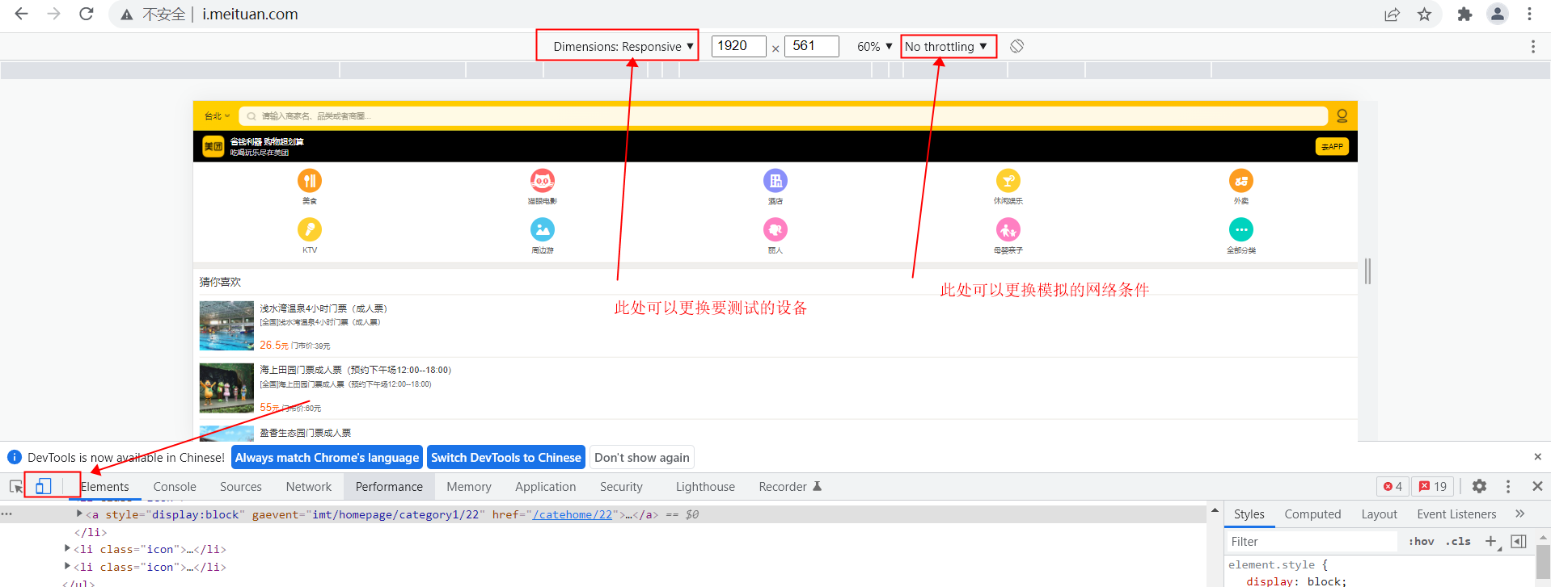Open the 猫眼电影 movie category icon
Viewport: 1551px width, 587px height.
pyautogui.click(x=543, y=181)
